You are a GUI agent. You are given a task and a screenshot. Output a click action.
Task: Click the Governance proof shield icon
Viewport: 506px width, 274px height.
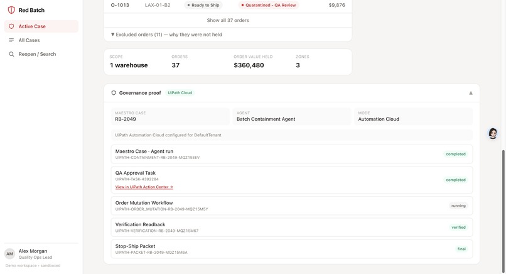(x=114, y=93)
